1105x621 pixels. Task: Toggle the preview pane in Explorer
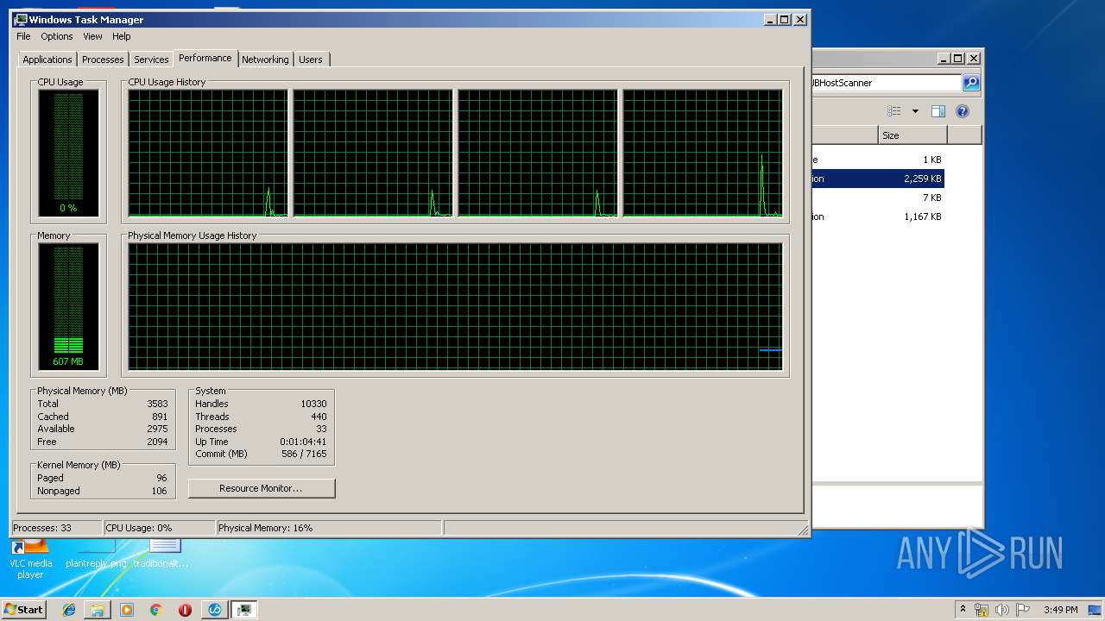click(x=938, y=111)
